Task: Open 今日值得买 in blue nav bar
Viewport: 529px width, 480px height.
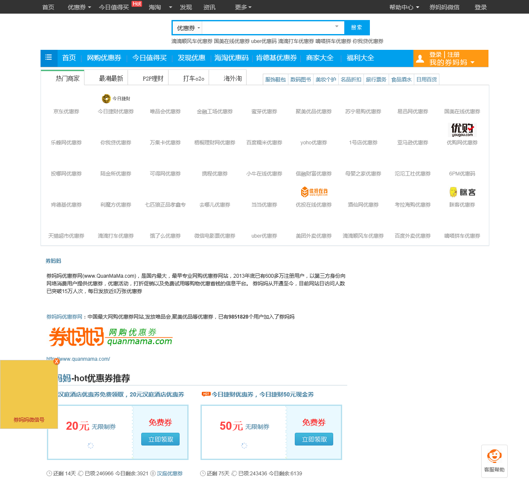Action: coord(149,58)
